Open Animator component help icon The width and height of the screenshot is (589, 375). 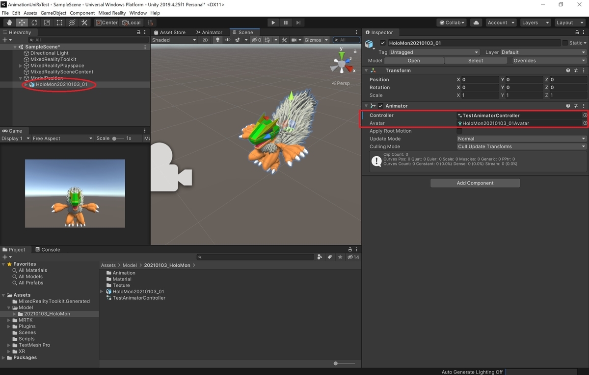(568, 106)
